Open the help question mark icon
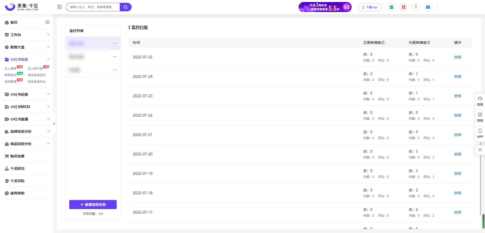485x233 pixels. pyautogui.click(x=416, y=7)
